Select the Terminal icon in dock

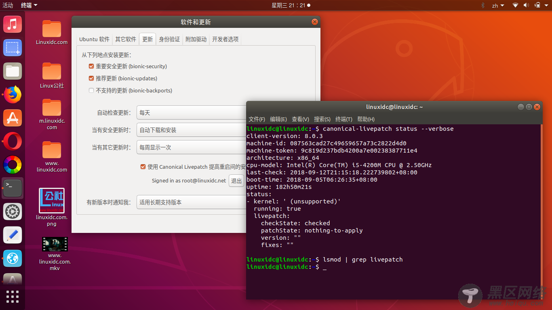coord(13,188)
